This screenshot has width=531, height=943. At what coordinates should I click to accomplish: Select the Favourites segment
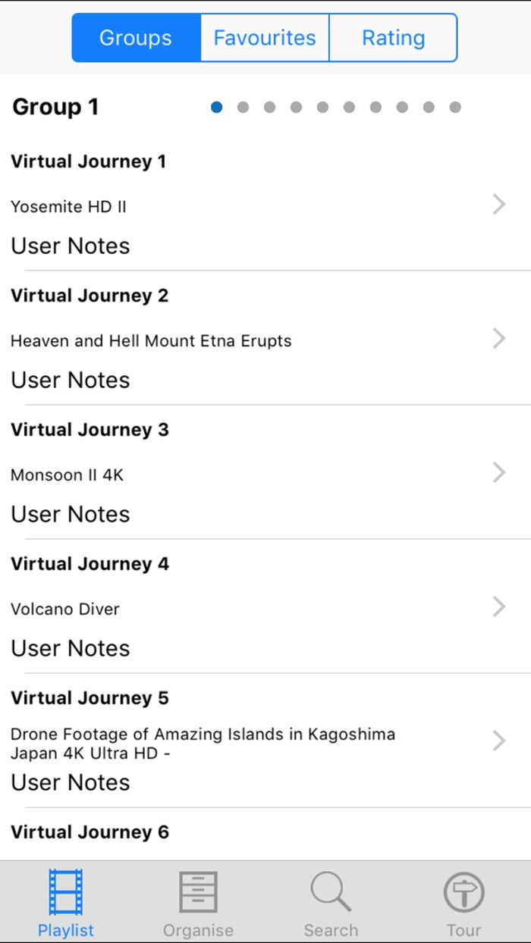pyautogui.click(x=264, y=37)
